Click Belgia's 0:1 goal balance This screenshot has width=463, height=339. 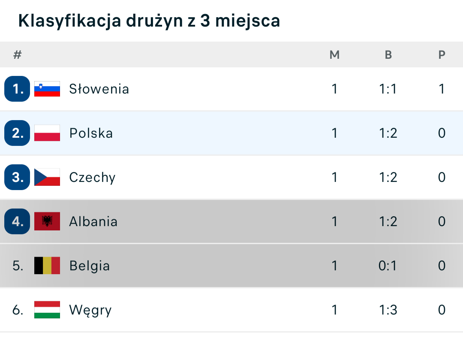tap(388, 266)
